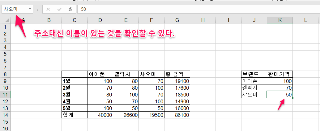
Task: Select the 1월 row label cell
Action: (75, 81)
